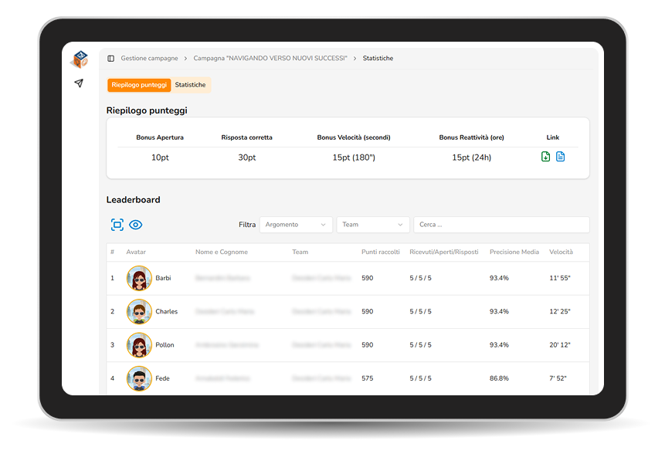Click the Statistiche breadcrumb item

click(x=378, y=59)
